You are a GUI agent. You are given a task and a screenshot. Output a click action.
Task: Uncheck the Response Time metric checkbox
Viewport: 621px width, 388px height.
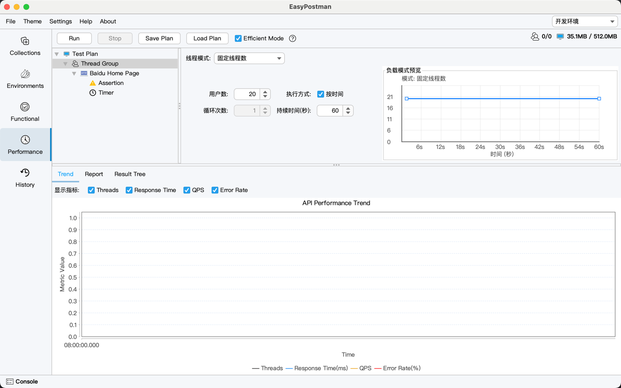pos(129,190)
